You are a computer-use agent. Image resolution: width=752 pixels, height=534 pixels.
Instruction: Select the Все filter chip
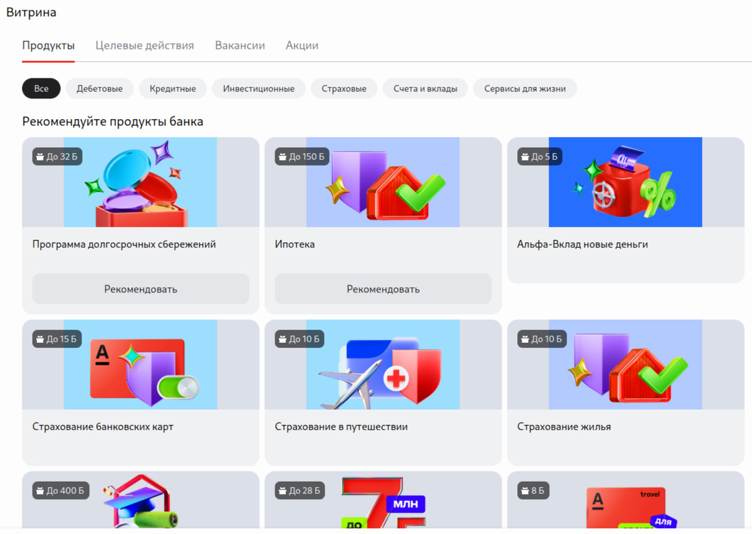click(41, 88)
